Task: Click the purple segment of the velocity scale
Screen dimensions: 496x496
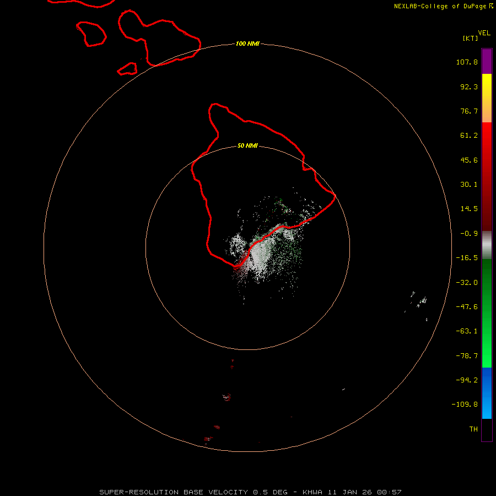Action: pos(487,61)
